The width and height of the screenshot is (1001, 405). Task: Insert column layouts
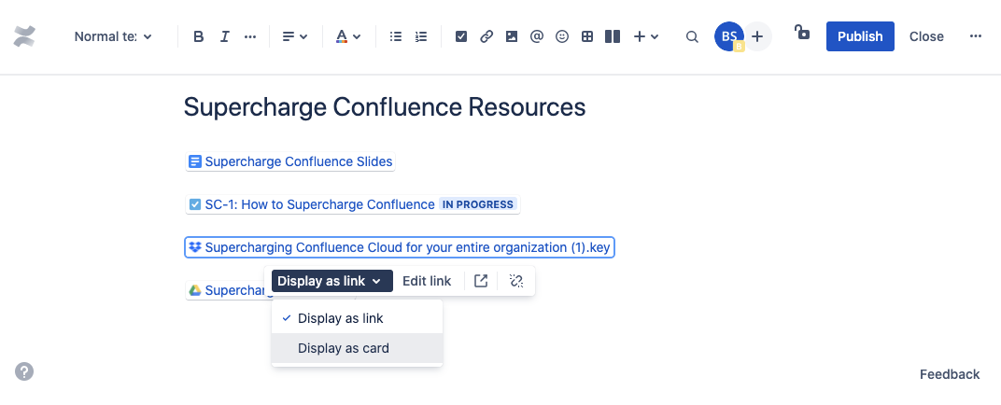tap(613, 37)
